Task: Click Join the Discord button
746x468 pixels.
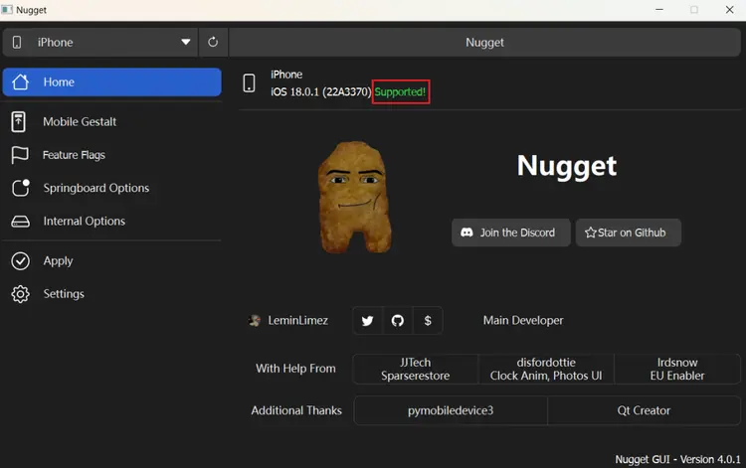Action: pos(511,233)
